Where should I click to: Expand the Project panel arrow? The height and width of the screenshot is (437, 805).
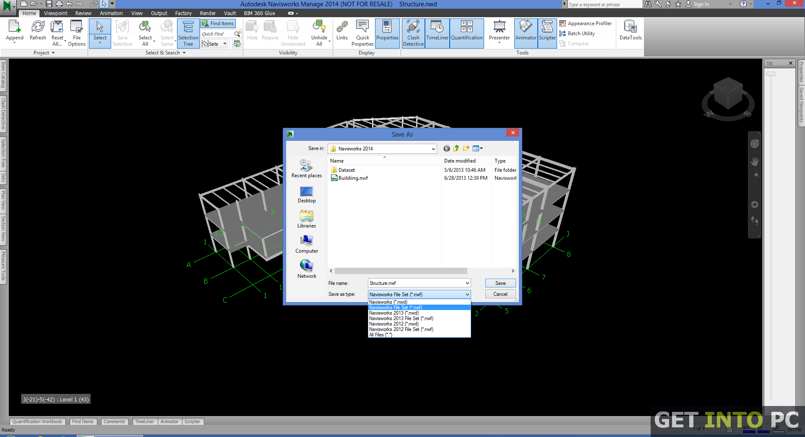[x=53, y=53]
